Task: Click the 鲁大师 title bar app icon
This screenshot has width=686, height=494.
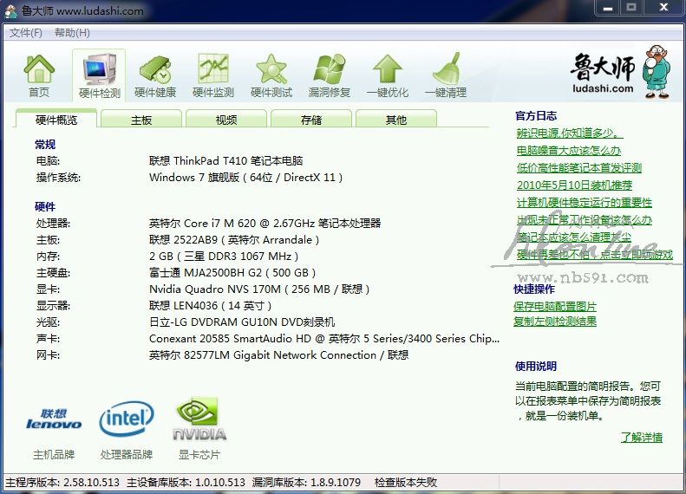Action: [10, 10]
